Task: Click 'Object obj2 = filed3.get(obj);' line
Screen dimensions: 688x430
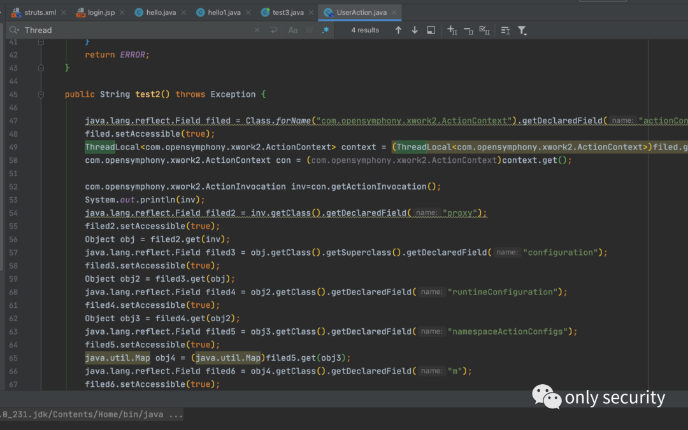Action: click(160, 279)
